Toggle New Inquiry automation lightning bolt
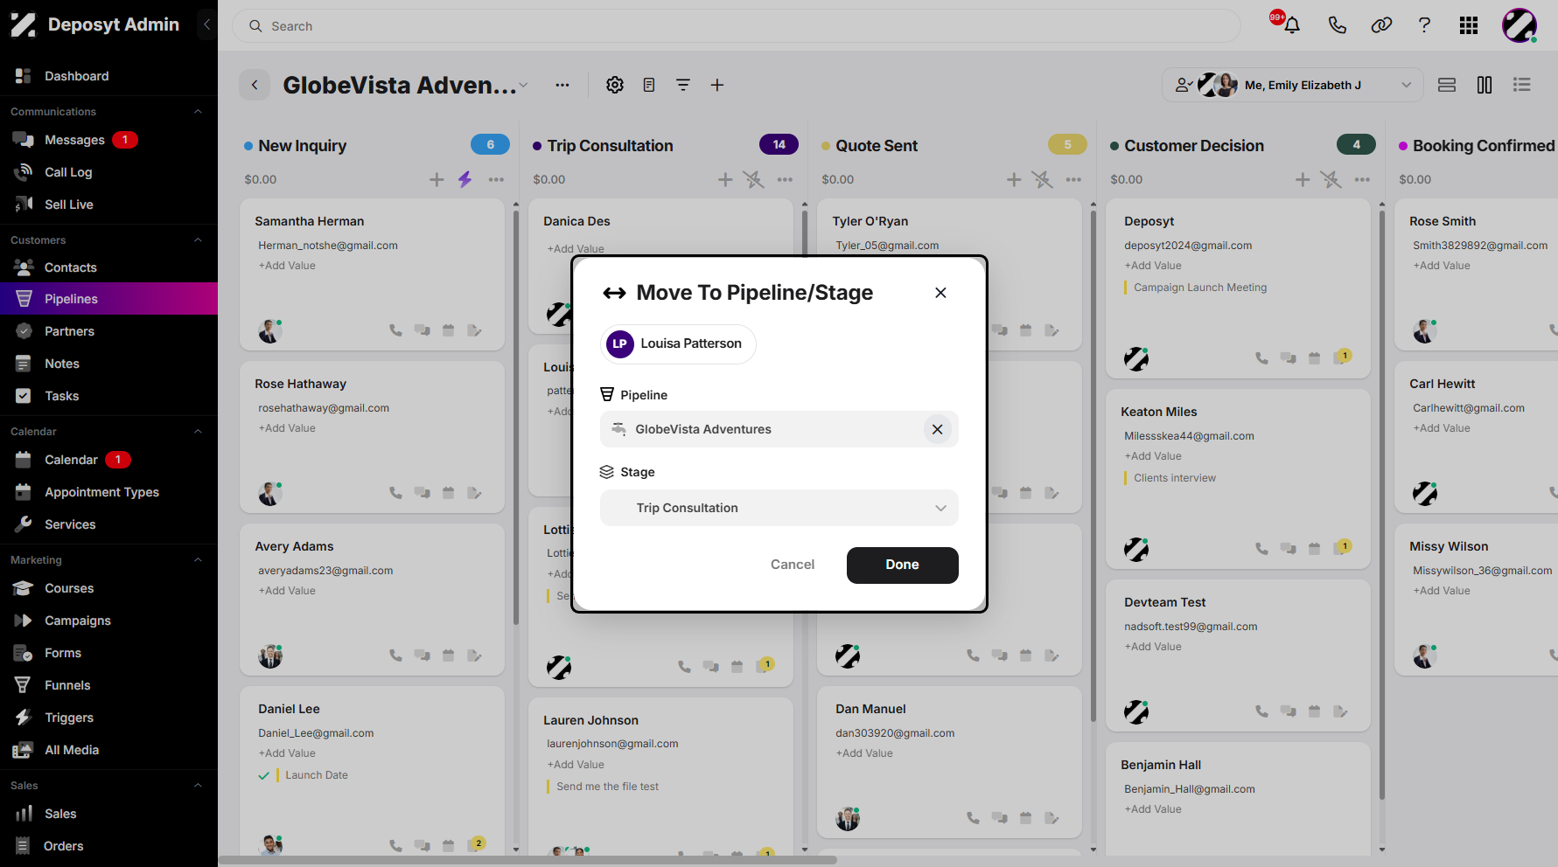 pyautogui.click(x=465, y=179)
